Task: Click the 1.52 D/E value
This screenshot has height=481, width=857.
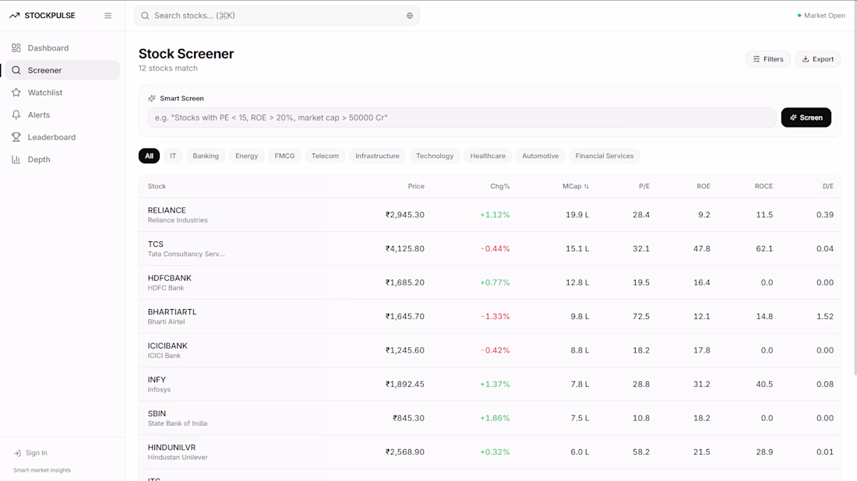Action: coord(825,317)
